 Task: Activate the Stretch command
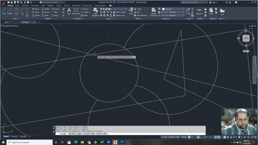pos(36,15)
